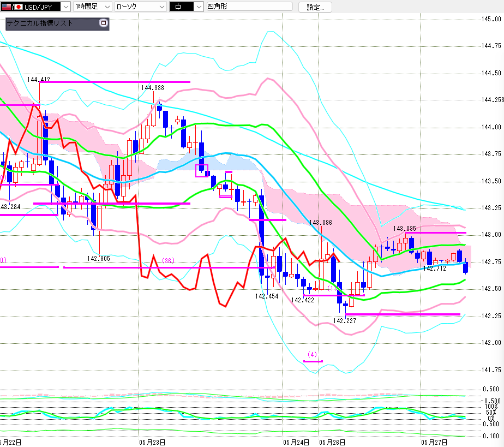Click the 142.227 low price label
504x447 pixels.
[344, 321]
